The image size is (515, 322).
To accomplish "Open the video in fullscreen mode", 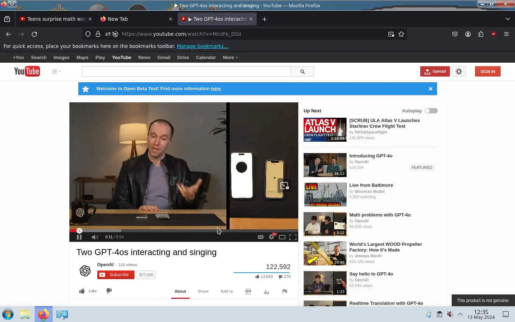I will 293,237.
